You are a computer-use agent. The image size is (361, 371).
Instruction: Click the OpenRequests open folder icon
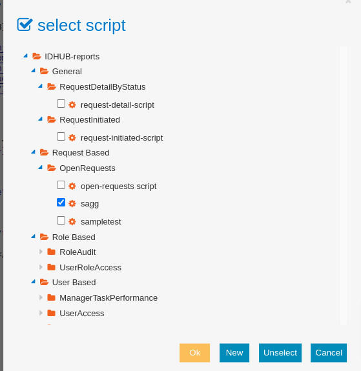pyautogui.click(x=52, y=168)
